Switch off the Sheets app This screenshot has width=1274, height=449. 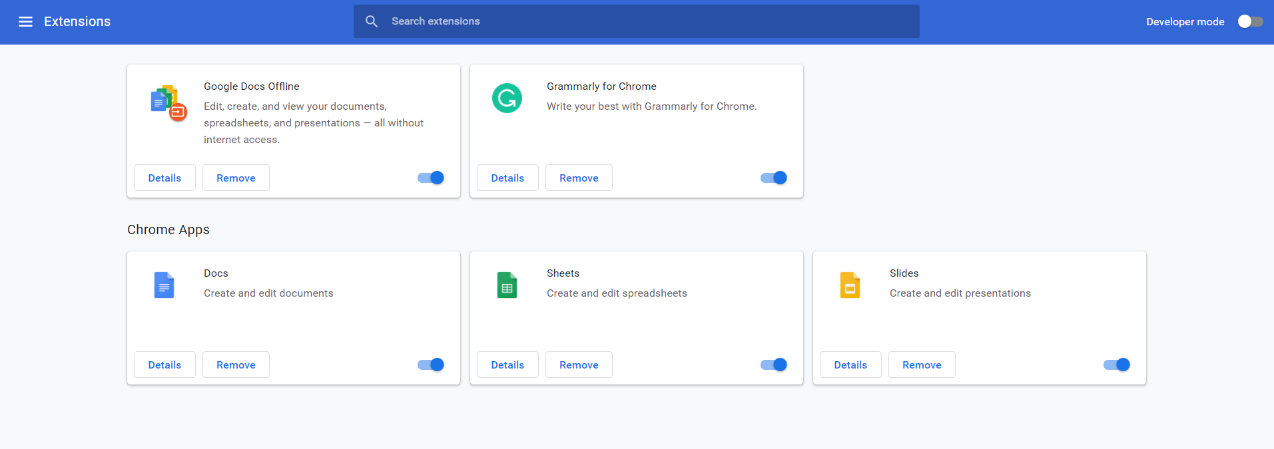click(x=774, y=365)
